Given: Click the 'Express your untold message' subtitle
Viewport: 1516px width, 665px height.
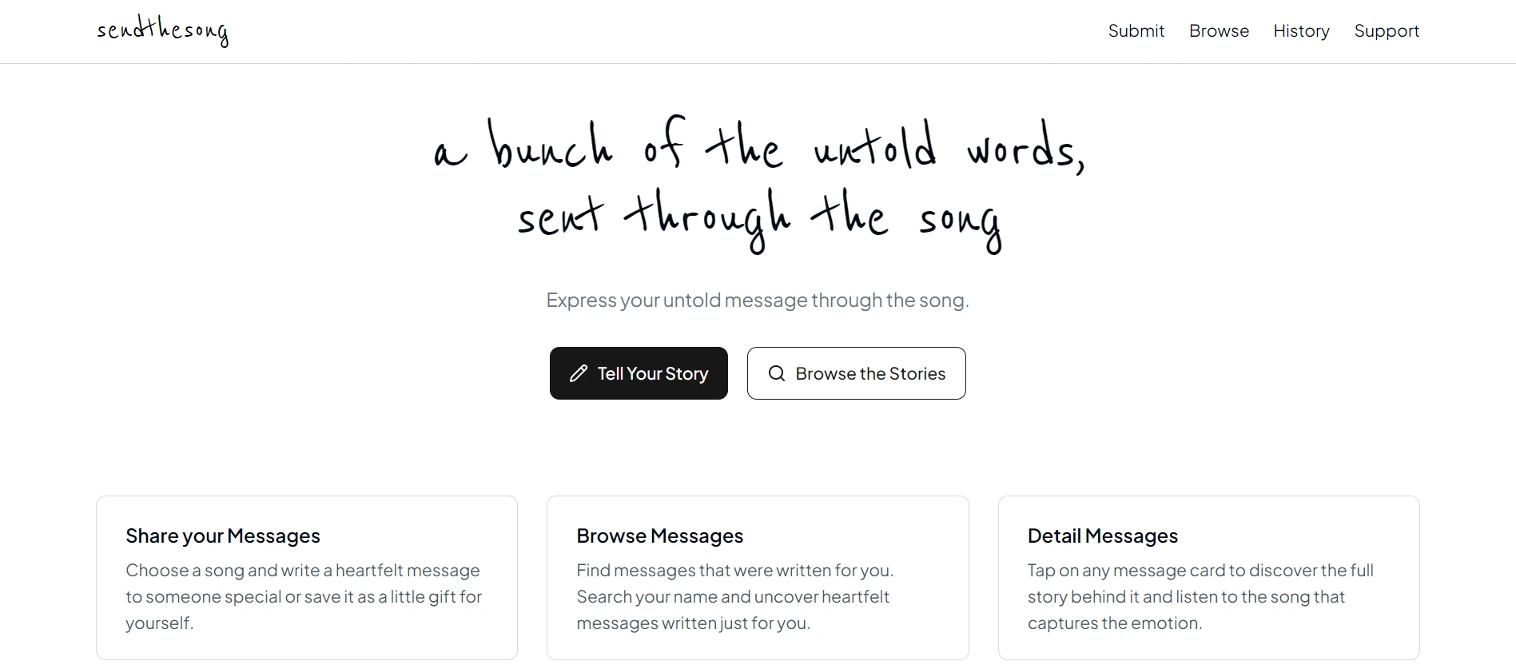Looking at the screenshot, I should tap(757, 301).
